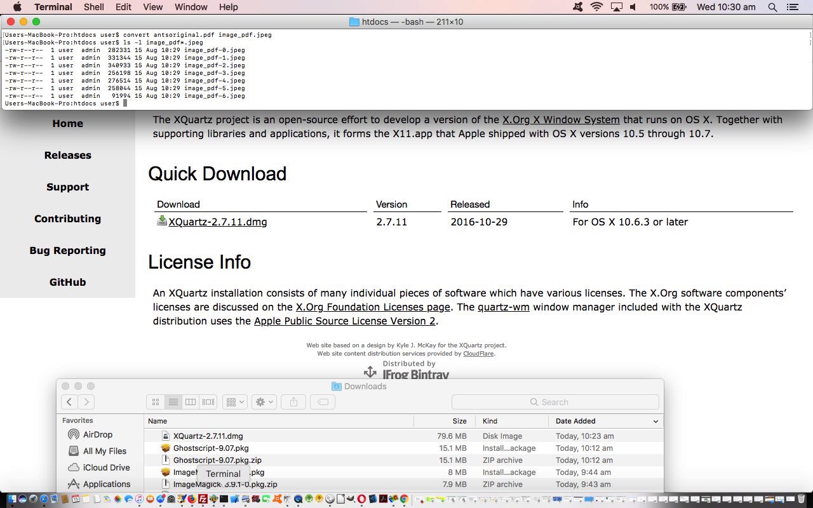Open Finder from the Dock
The width and height of the screenshot is (813, 508).
tap(12, 499)
